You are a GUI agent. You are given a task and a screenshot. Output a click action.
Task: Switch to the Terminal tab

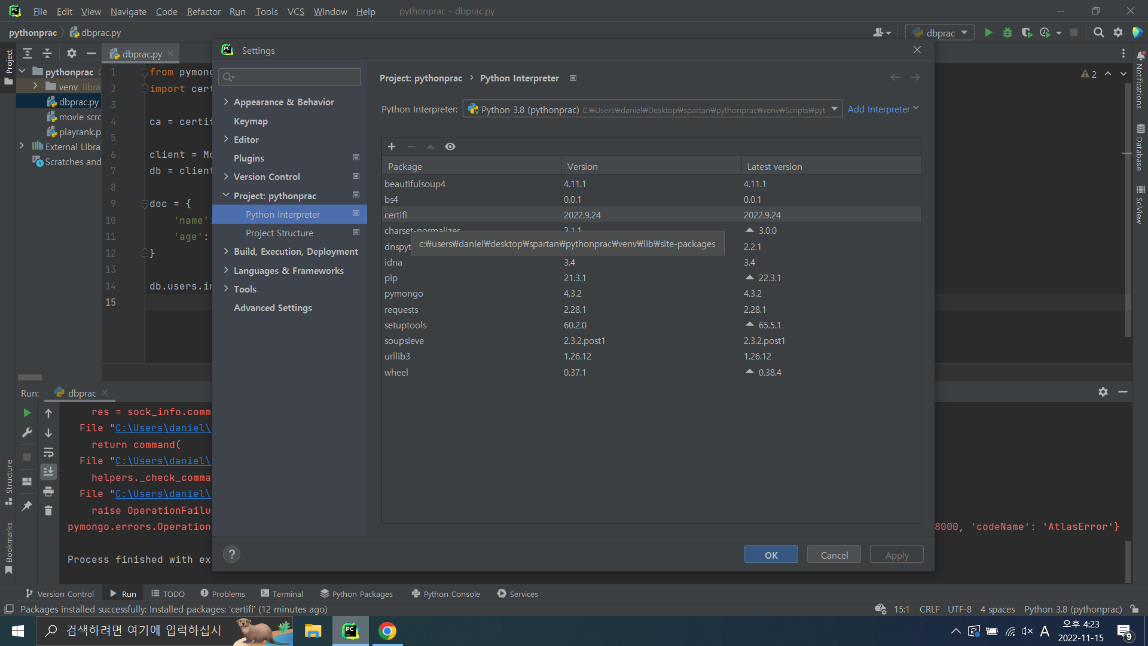(x=282, y=594)
